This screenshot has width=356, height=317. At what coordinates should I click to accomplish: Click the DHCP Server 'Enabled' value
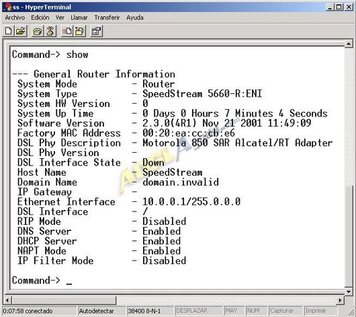pos(162,241)
